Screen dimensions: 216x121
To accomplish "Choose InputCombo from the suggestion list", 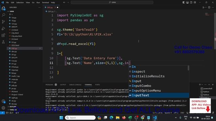I will click(159, 86).
